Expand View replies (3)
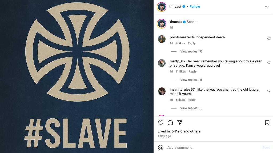273x153 pixels. pyautogui.click(x=191, y=108)
